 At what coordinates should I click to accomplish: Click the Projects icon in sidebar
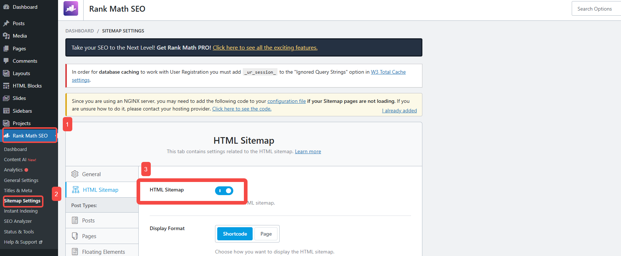6,123
